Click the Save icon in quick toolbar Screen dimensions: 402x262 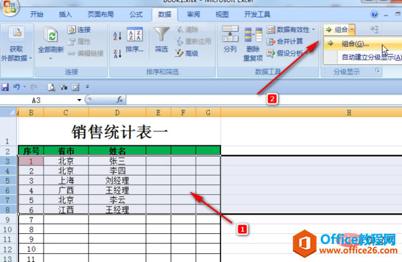[x=5, y=87]
